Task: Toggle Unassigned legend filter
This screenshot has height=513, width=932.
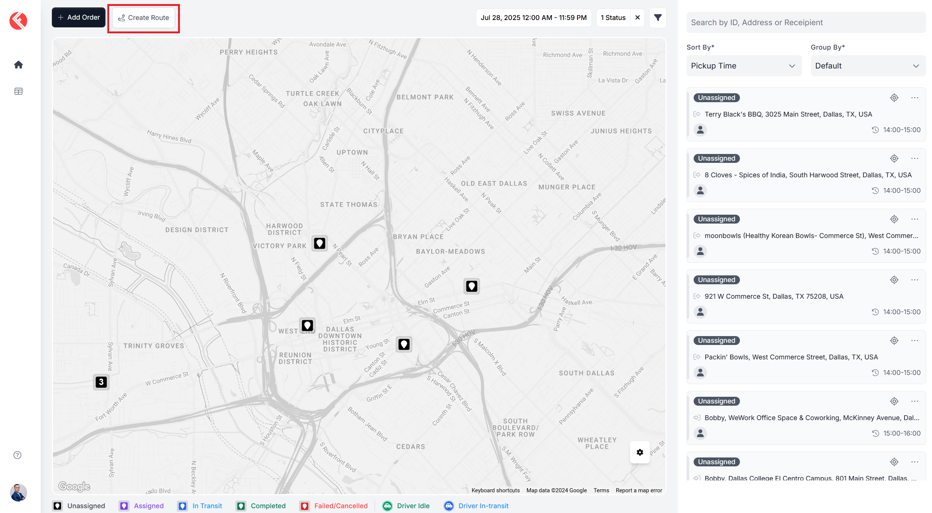Action: (x=79, y=506)
